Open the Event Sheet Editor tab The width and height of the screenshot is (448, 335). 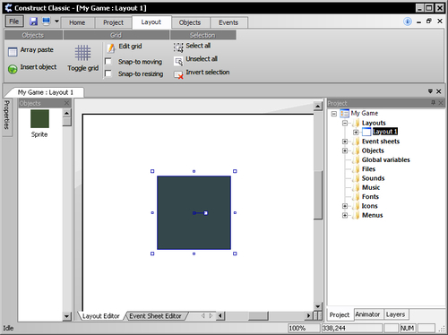pos(155,316)
